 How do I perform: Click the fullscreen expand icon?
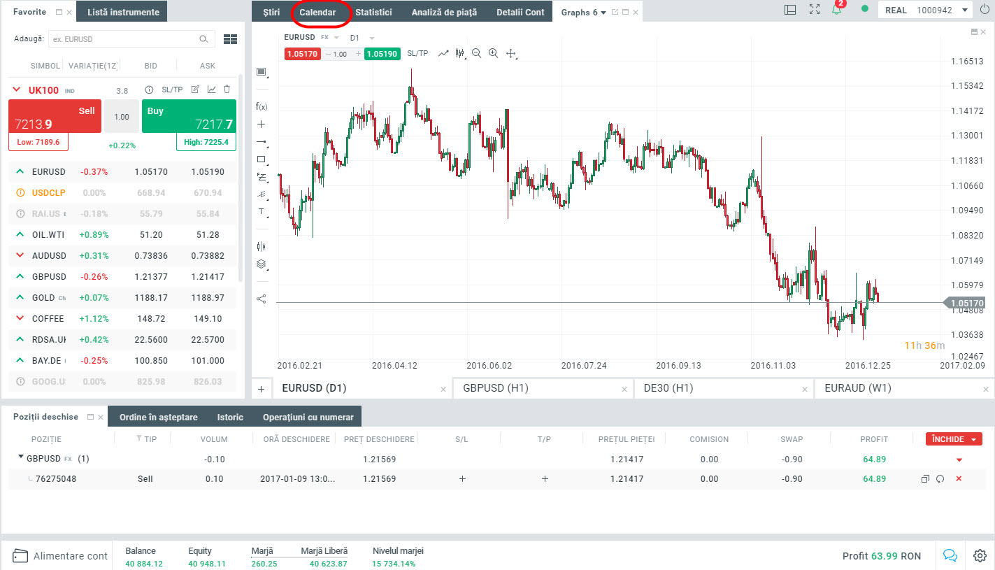[x=814, y=10]
